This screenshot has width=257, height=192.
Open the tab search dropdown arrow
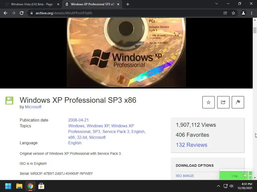pos(217,3)
